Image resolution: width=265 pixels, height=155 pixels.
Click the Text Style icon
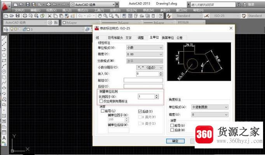[x=169, y=16]
